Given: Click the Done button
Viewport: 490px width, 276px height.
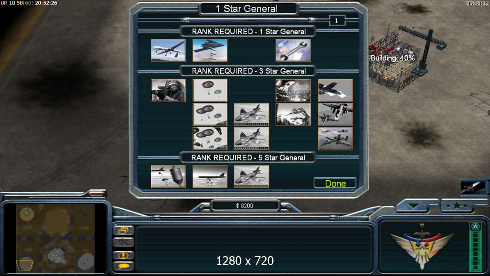Looking at the screenshot, I should click(335, 183).
